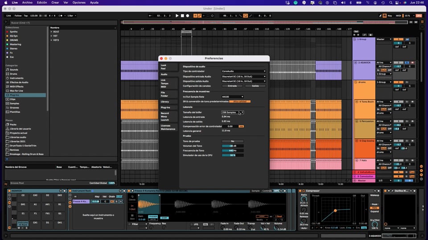
Task: Select RMS mode in Compressor
Action: tap(374, 208)
